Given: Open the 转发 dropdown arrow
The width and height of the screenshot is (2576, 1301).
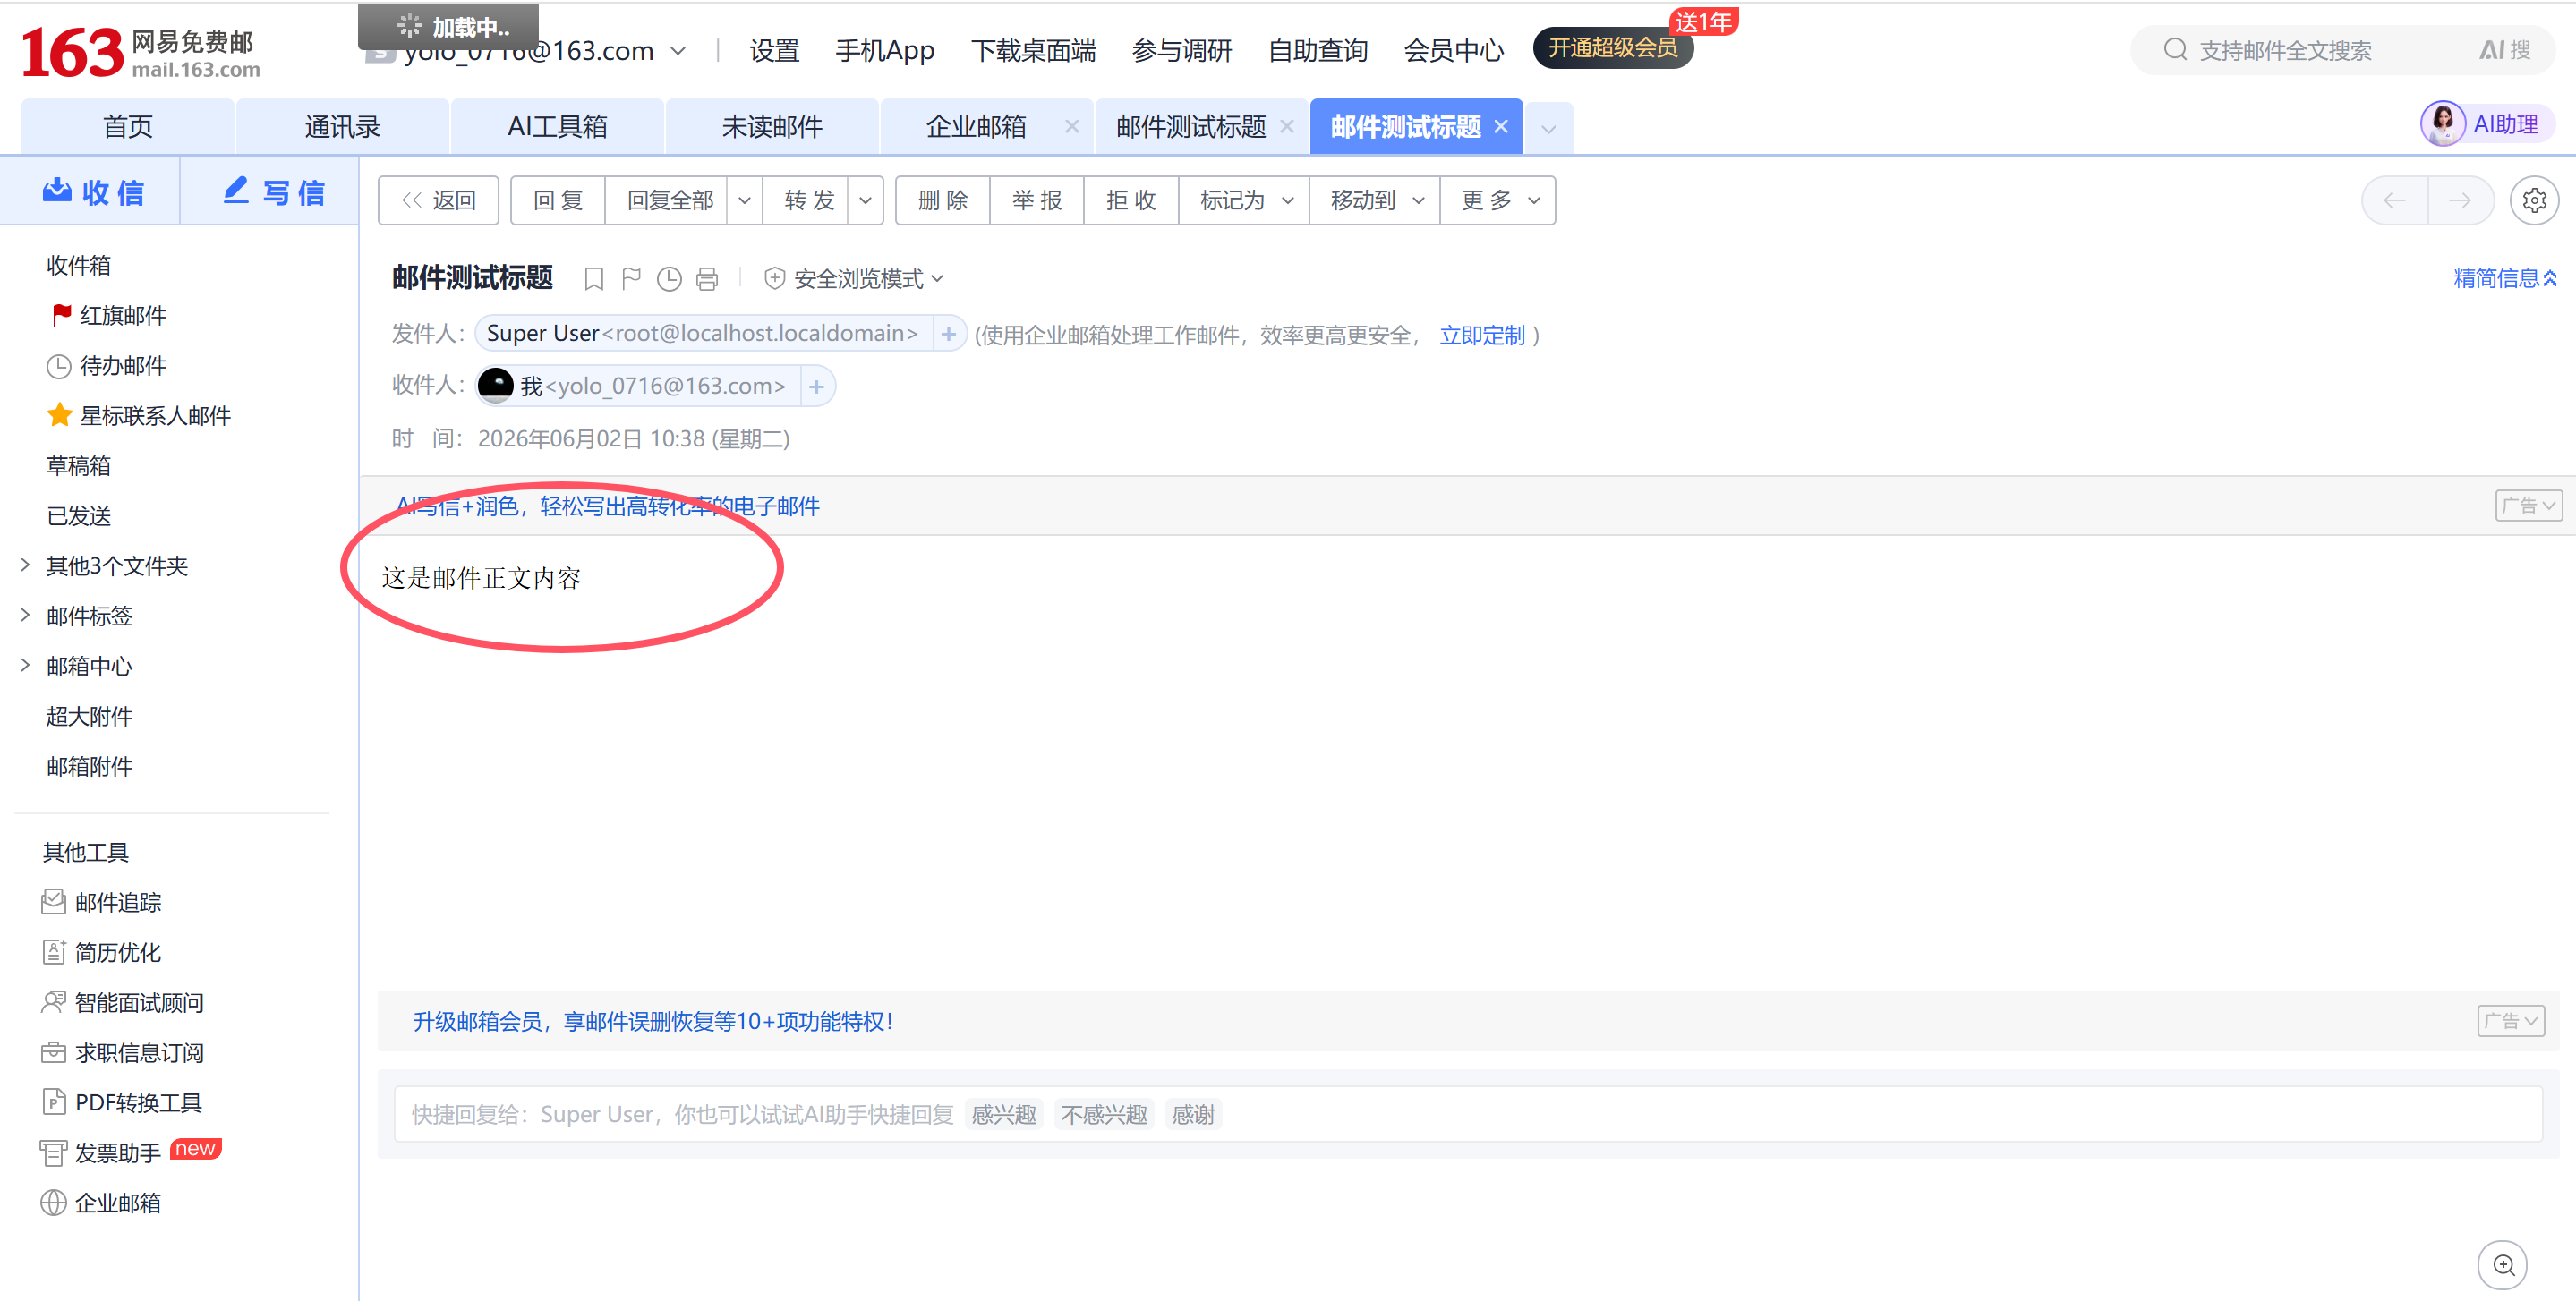Looking at the screenshot, I should pos(865,200).
